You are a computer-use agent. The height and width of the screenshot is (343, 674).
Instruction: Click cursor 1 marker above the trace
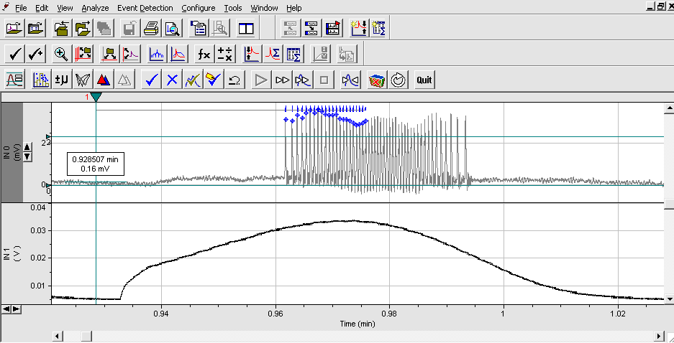pos(96,97)
